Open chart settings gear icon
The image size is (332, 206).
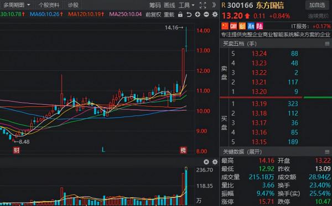point(215,14)
